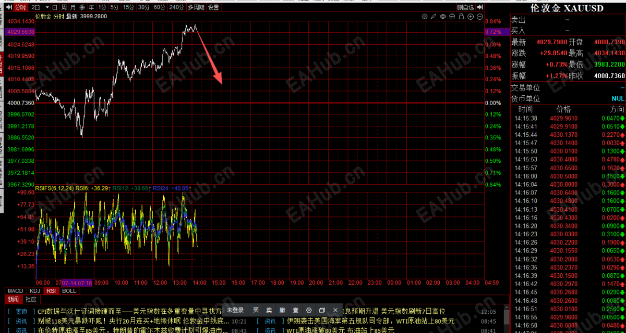Open news 伊朗袭击美国海军第五舰队司令部
Viewport: 626px width, 333px height.
point(371,321)
